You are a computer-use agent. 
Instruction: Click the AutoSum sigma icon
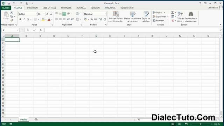pyautogui.click(x=173, y=13)
